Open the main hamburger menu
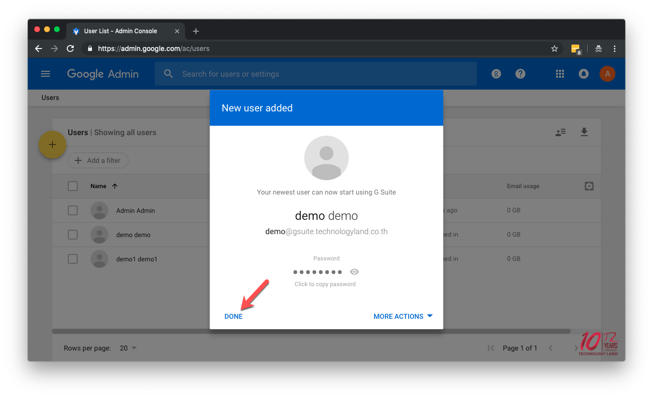This screenshot has width=653, height=398. (x=46, y=74)
